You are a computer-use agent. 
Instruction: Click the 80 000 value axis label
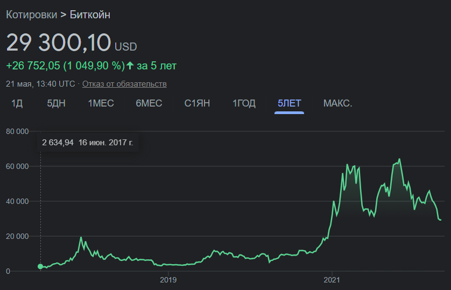click(x=17, y=131)
